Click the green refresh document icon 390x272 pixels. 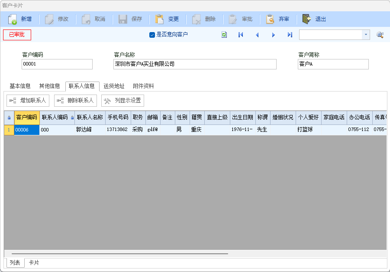[x=224, y=35]
